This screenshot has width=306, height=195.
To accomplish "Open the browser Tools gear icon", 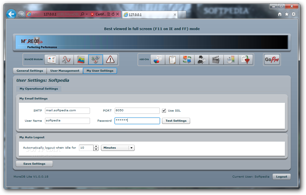I will (294, 14).
